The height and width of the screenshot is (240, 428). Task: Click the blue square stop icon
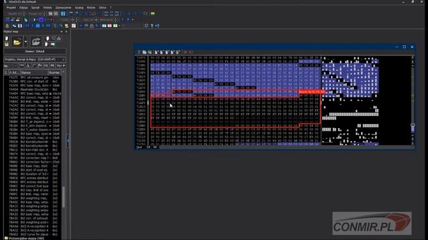38,26
